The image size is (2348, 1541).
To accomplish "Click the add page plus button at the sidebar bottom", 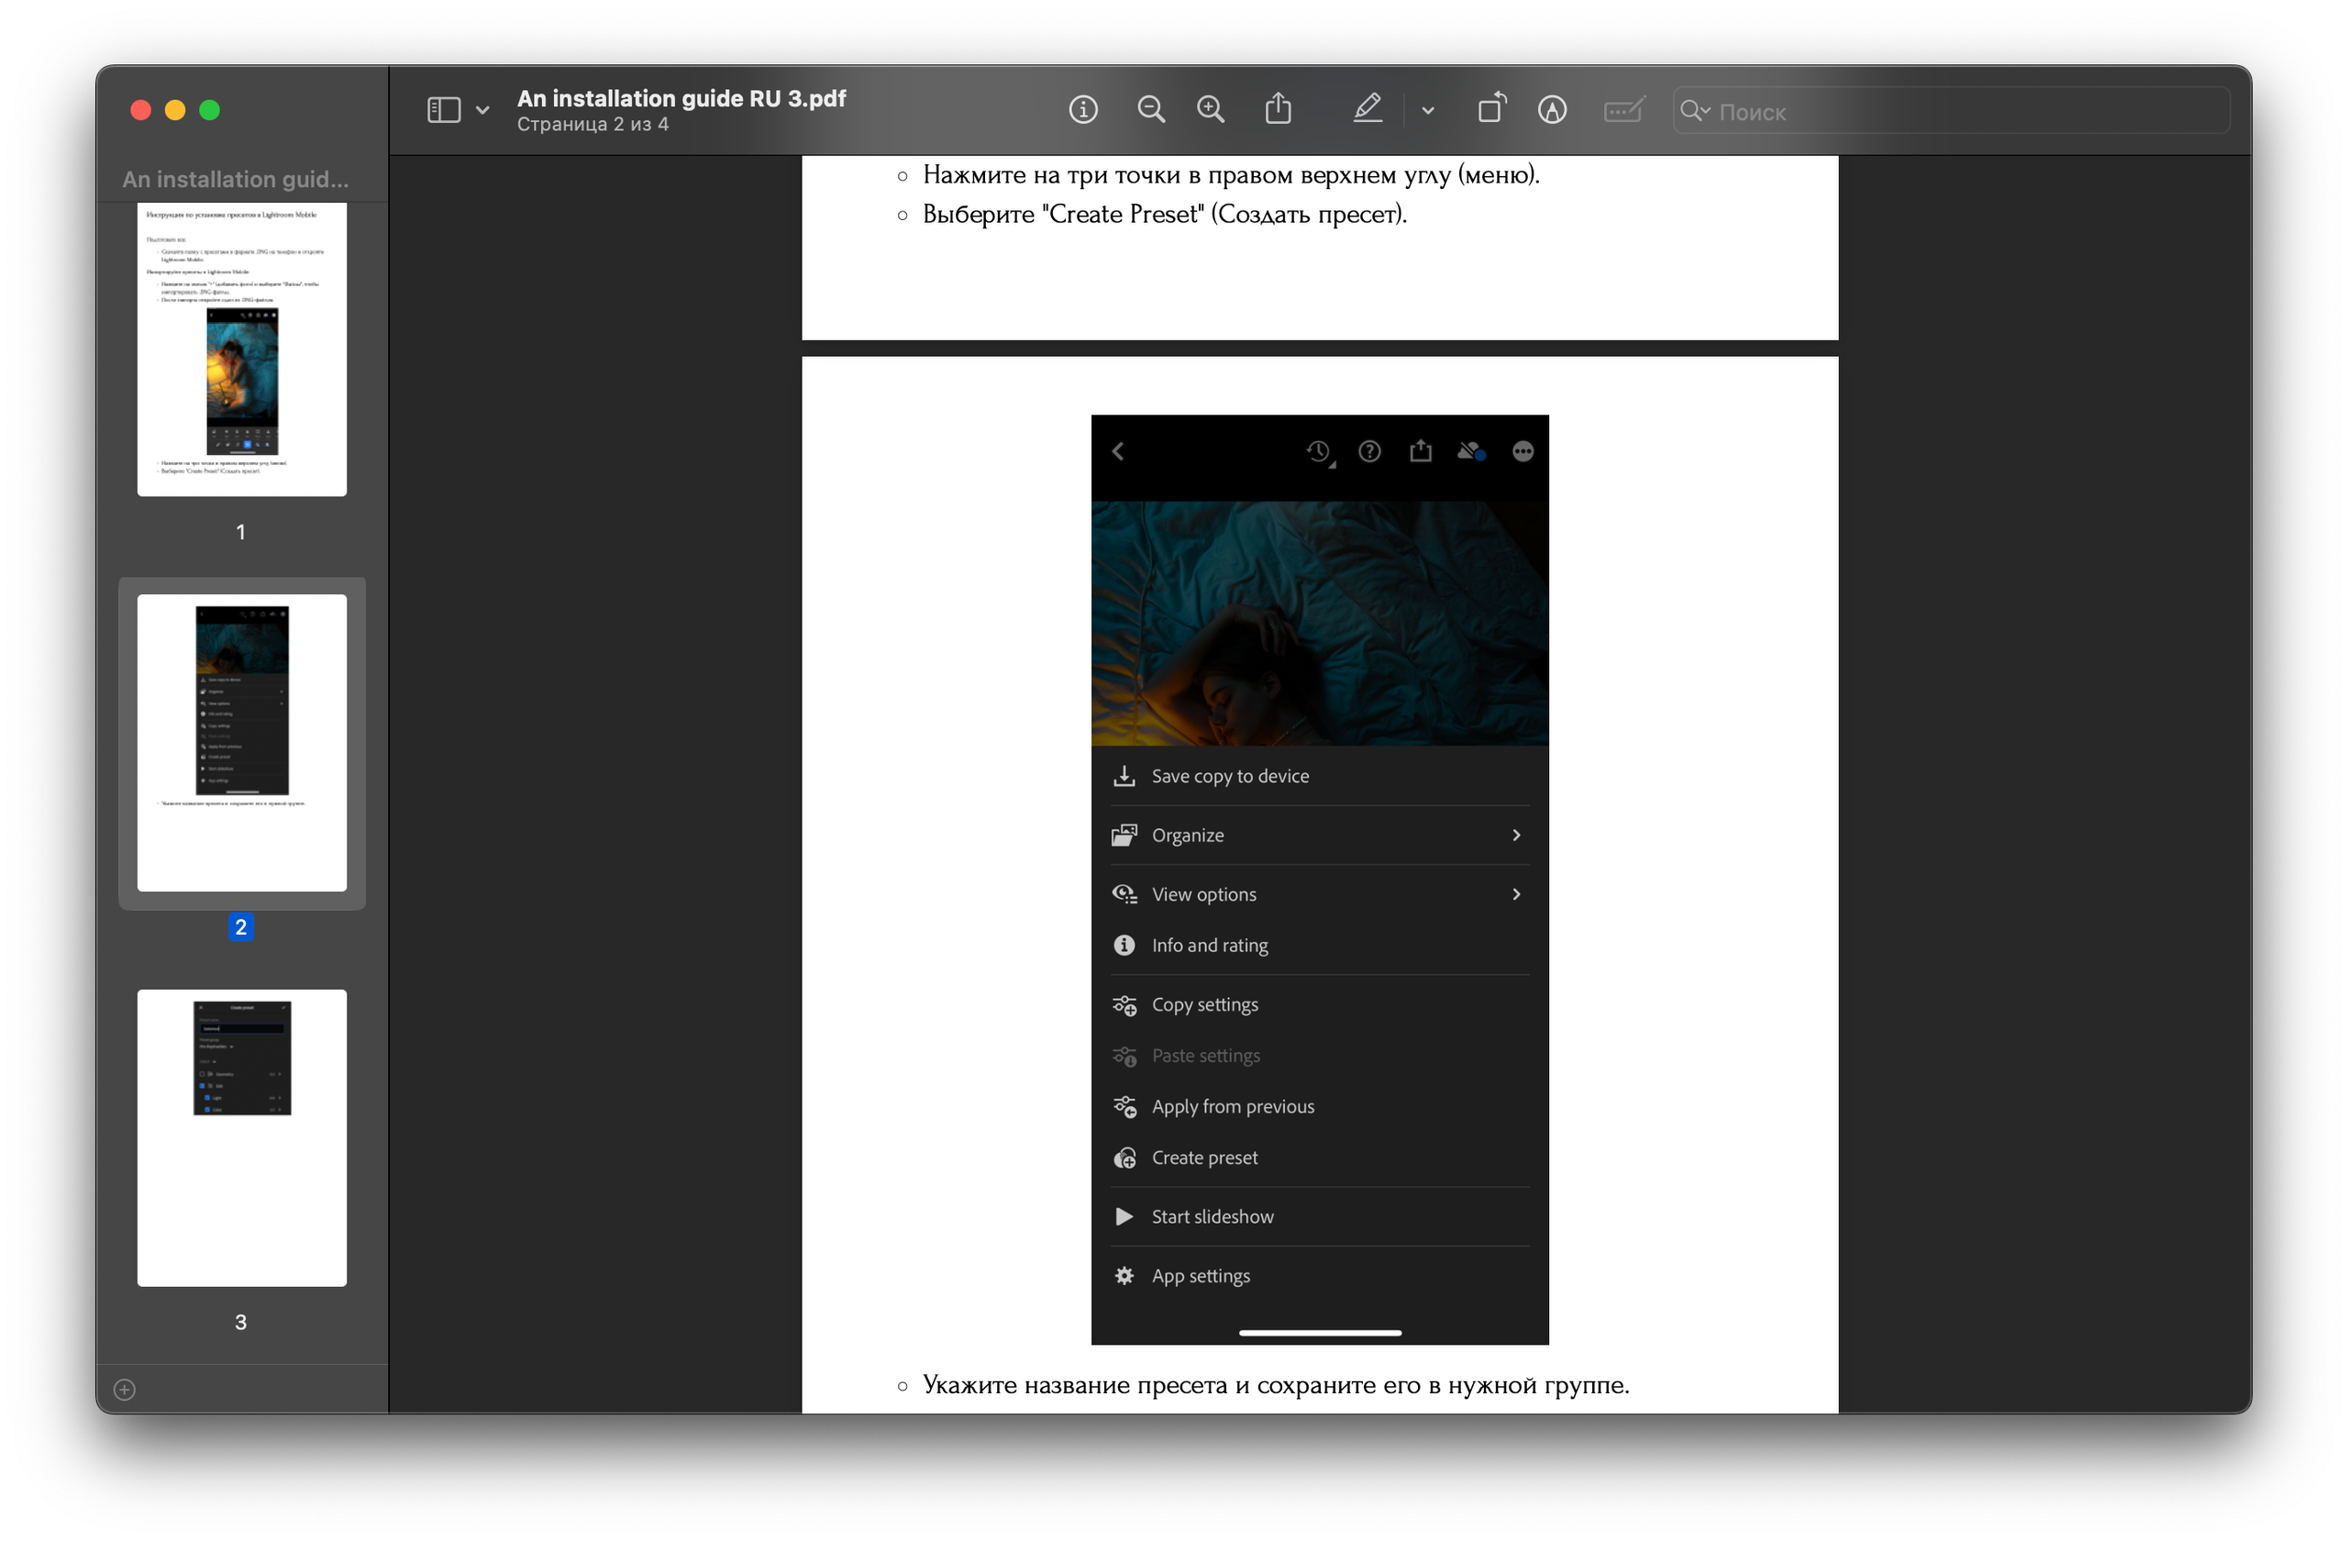I will 125,1389.
